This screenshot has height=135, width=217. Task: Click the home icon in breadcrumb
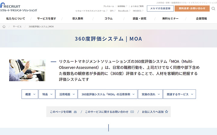(4, 27)
